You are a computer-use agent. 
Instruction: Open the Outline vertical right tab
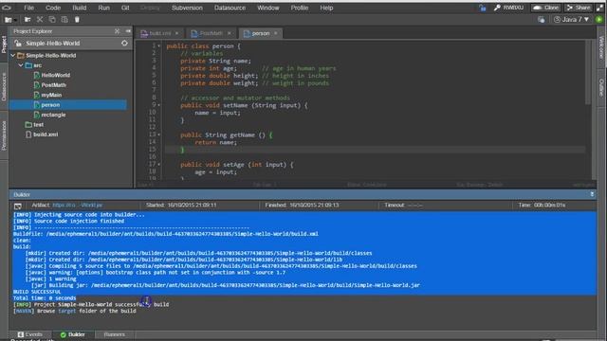[x=601, y=87]
